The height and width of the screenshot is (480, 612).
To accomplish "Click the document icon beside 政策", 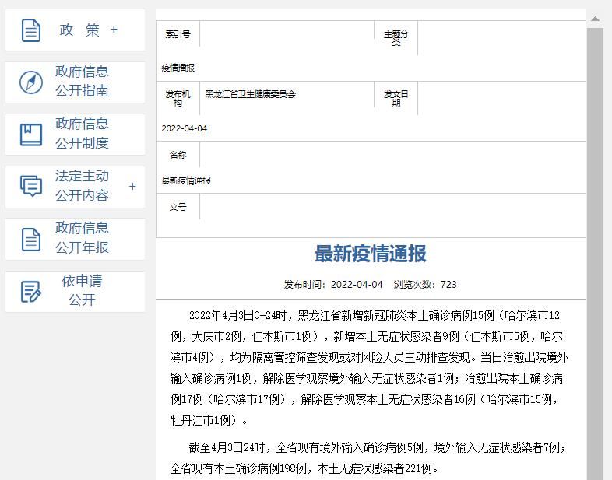I will coord(31,30).
